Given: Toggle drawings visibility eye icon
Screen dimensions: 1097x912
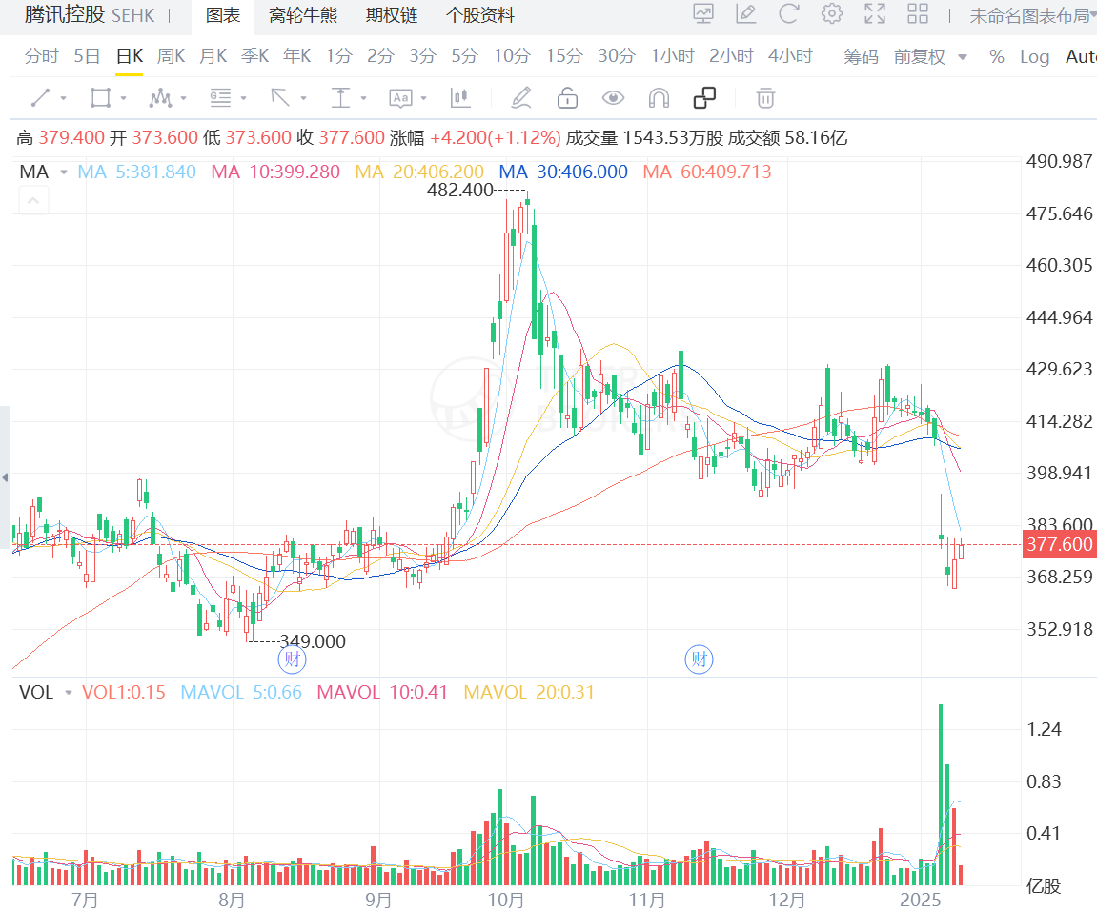Looking at the screenshot, I should pyautogui.click(x=613, y=98).
